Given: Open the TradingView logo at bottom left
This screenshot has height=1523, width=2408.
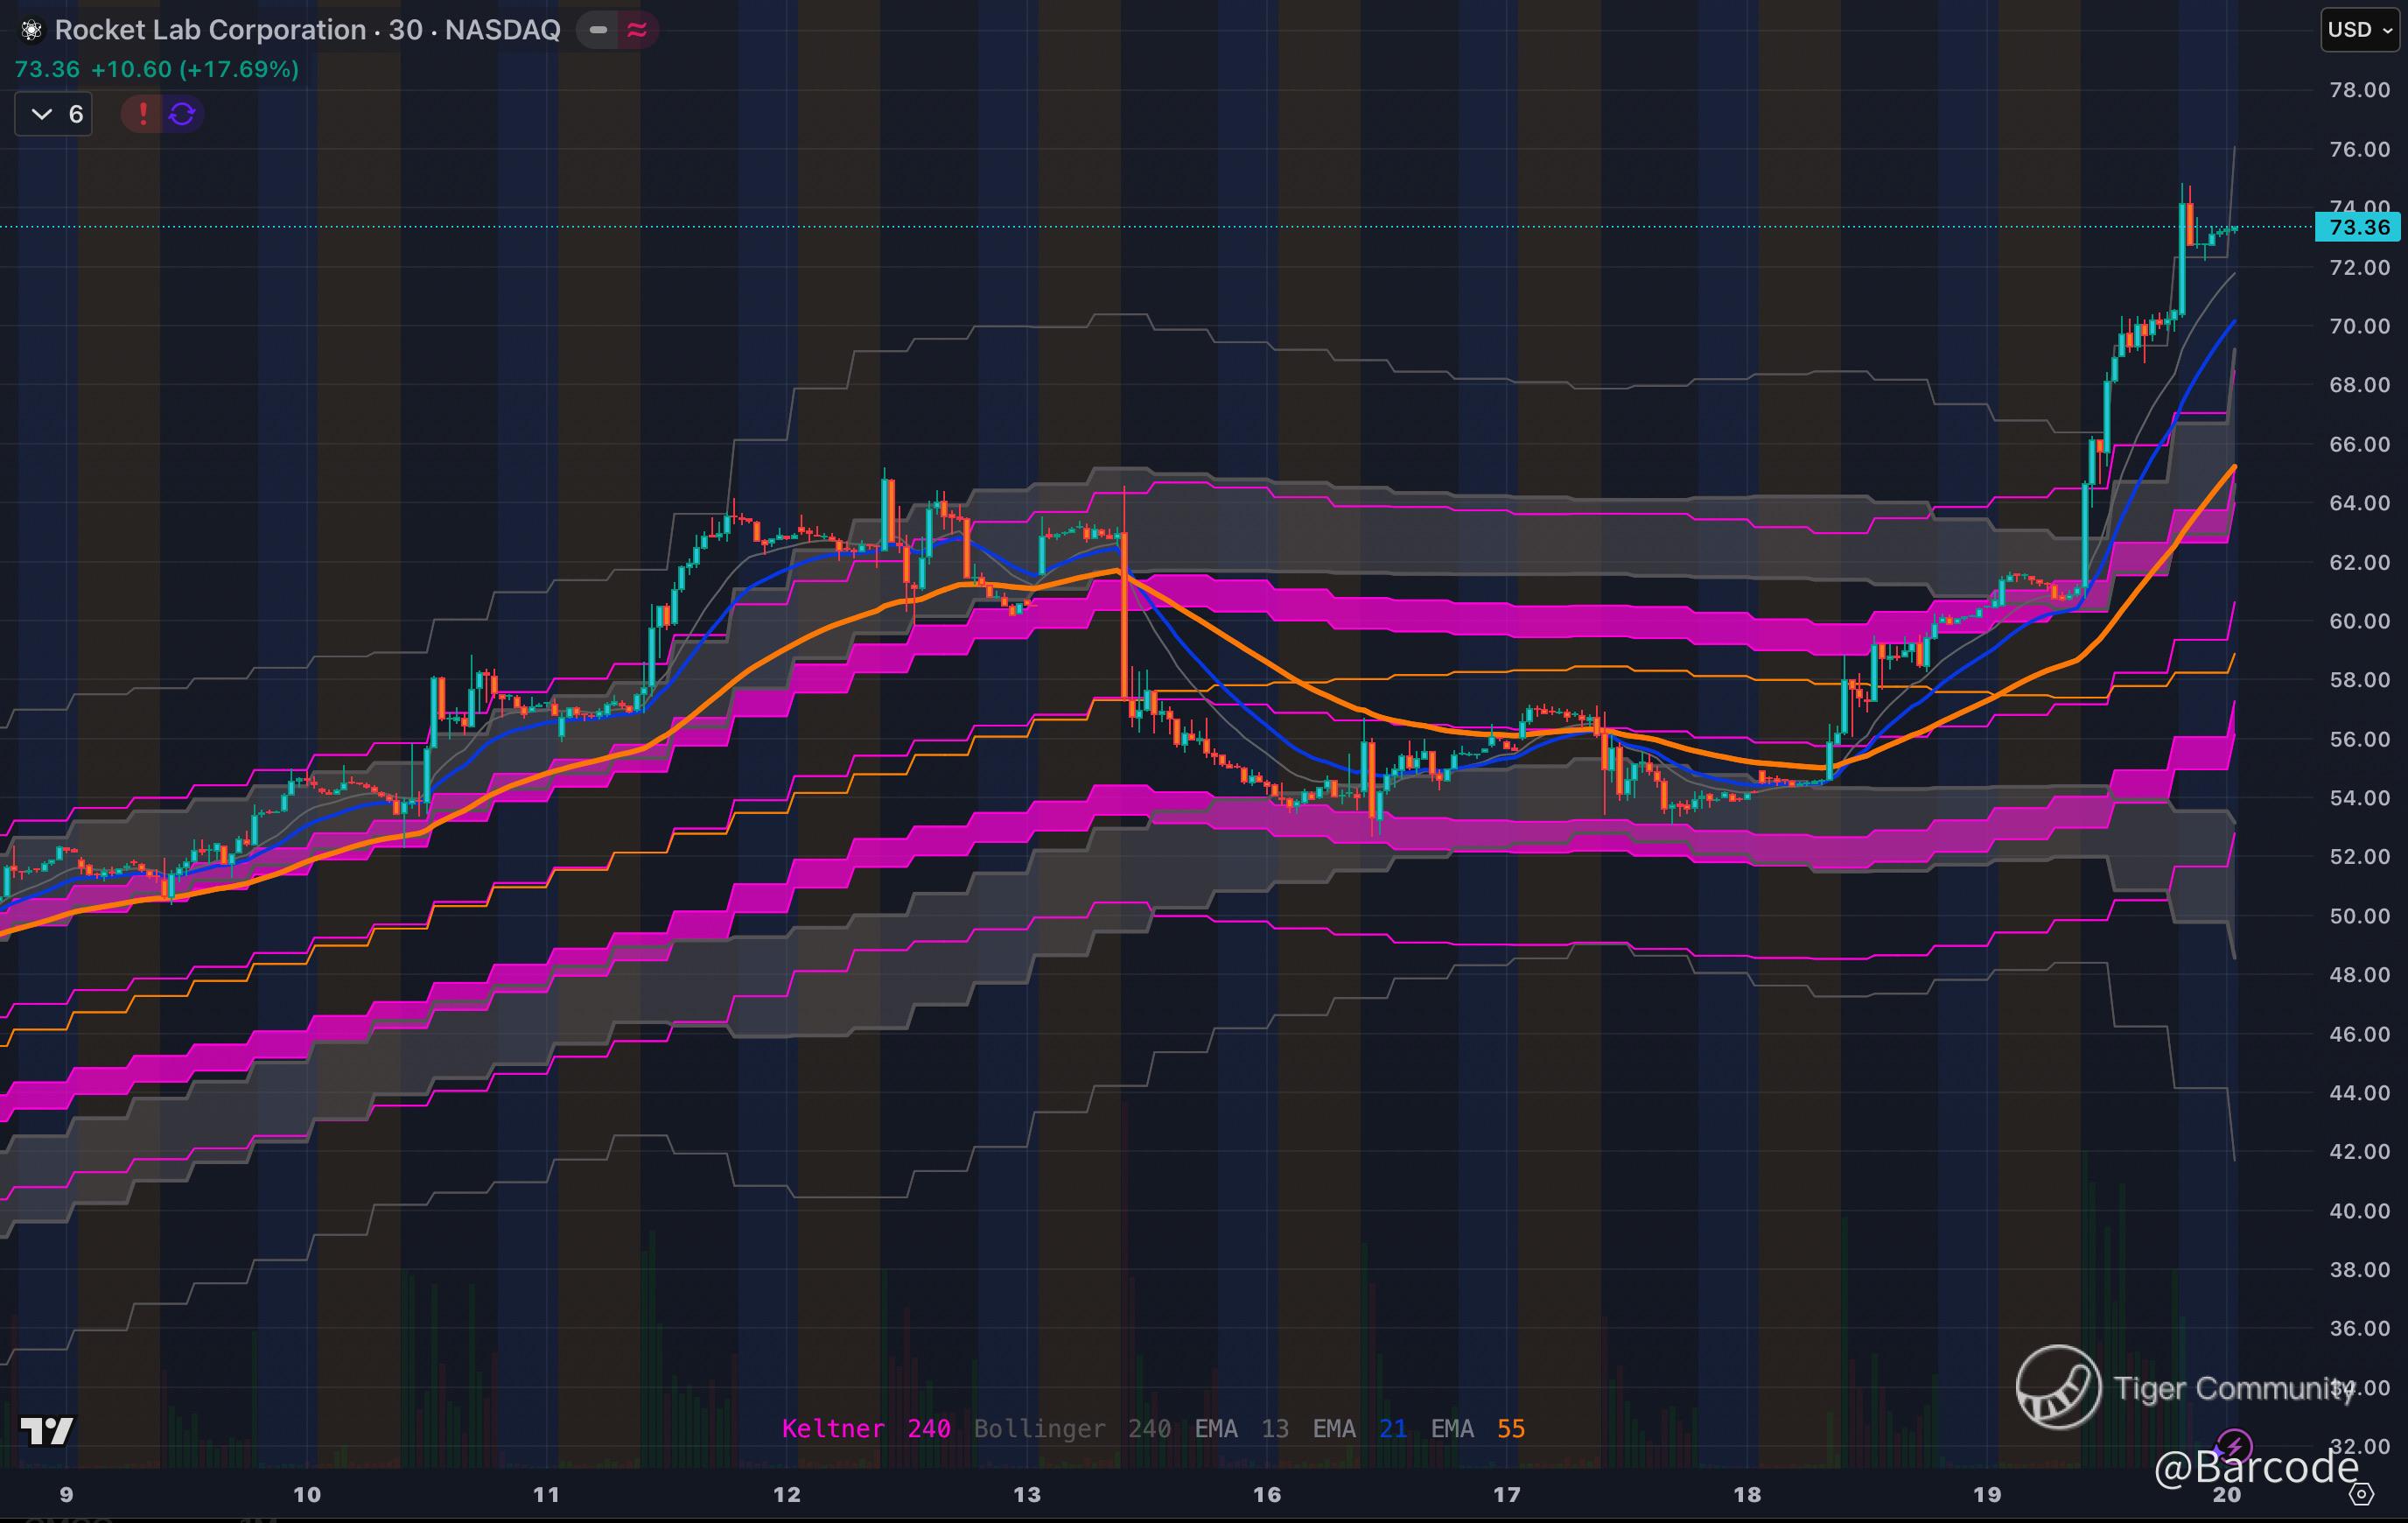Looking at the screenshot, I should point(47,1431).
